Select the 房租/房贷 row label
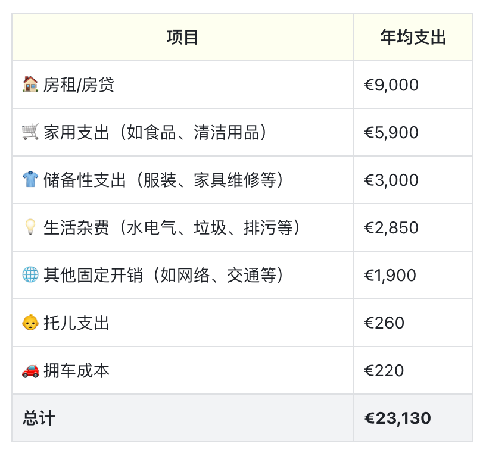The image size is (486, 456). pyautogui.click(x=79, y=85)
